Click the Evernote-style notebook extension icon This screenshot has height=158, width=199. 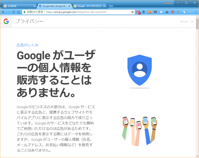144,12
